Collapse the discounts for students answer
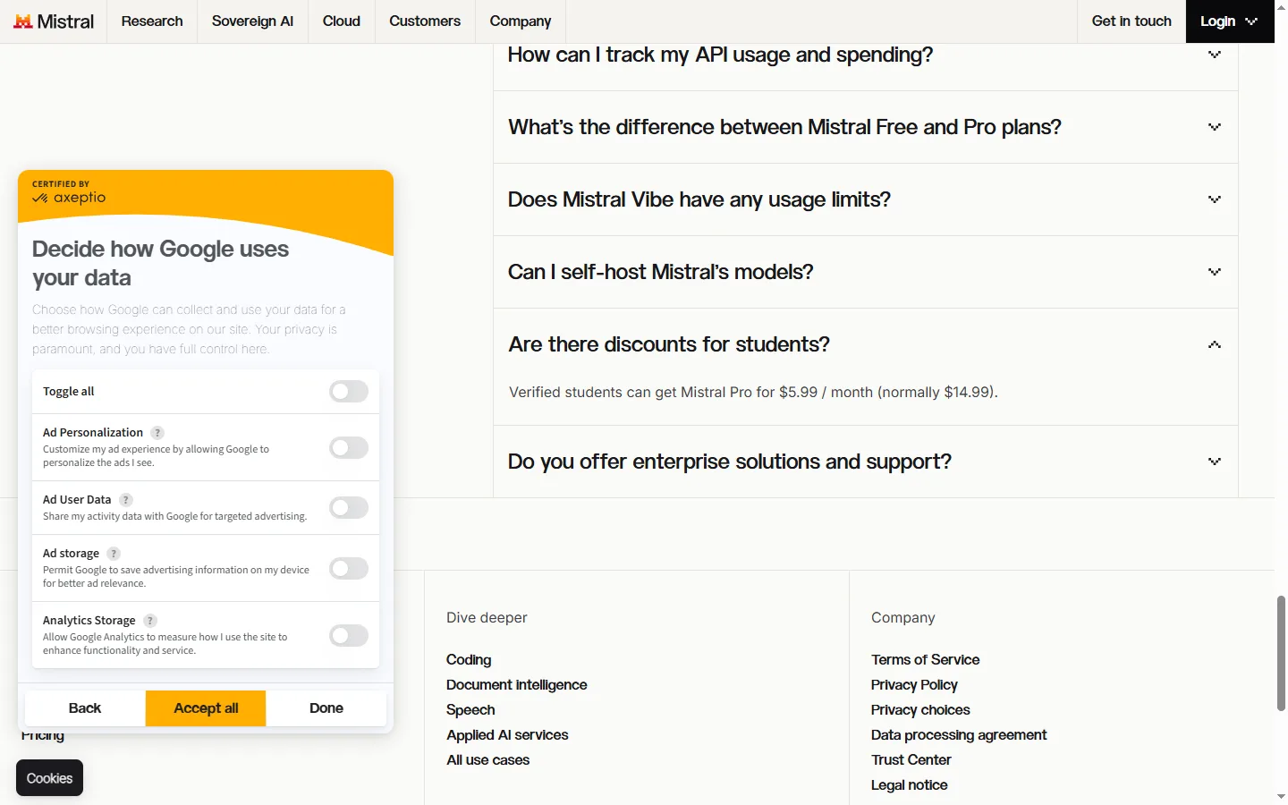This screenshot has height=805, width=1288. (866, 344)
